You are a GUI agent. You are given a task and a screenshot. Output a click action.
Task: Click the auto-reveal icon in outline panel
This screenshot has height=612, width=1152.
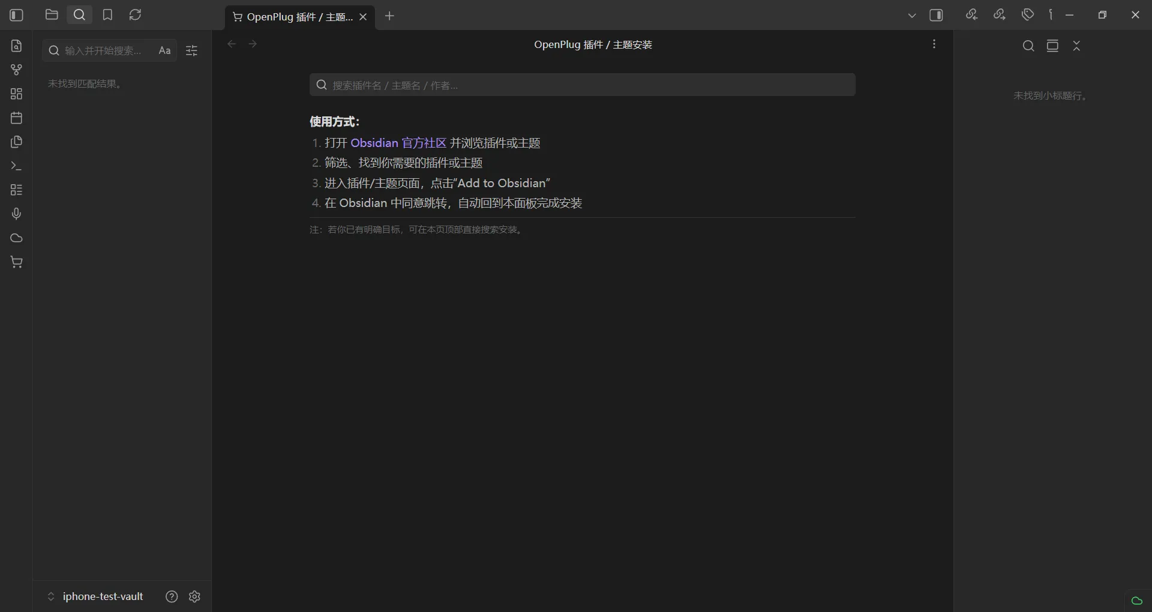[1052, 46]
